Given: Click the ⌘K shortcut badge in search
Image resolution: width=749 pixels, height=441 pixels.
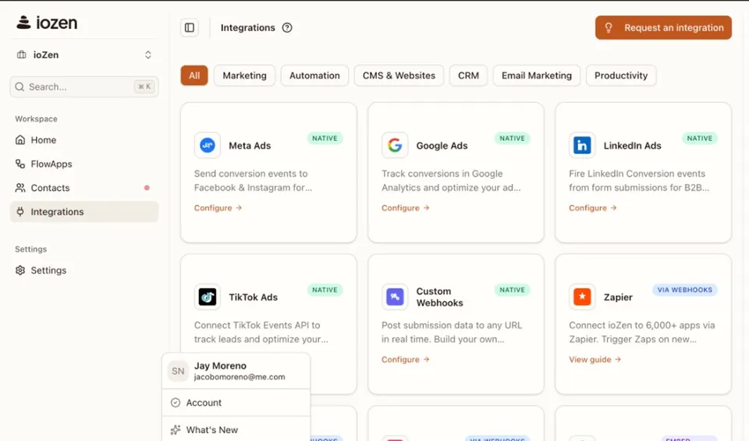Looking at the screenshot, I should point(144,86).
